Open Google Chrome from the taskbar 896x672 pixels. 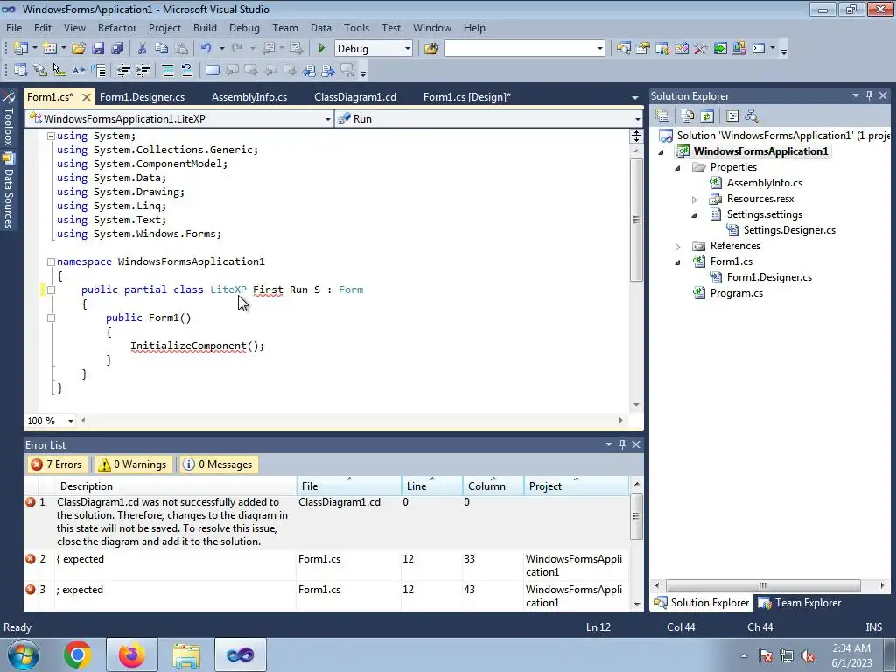77,654
